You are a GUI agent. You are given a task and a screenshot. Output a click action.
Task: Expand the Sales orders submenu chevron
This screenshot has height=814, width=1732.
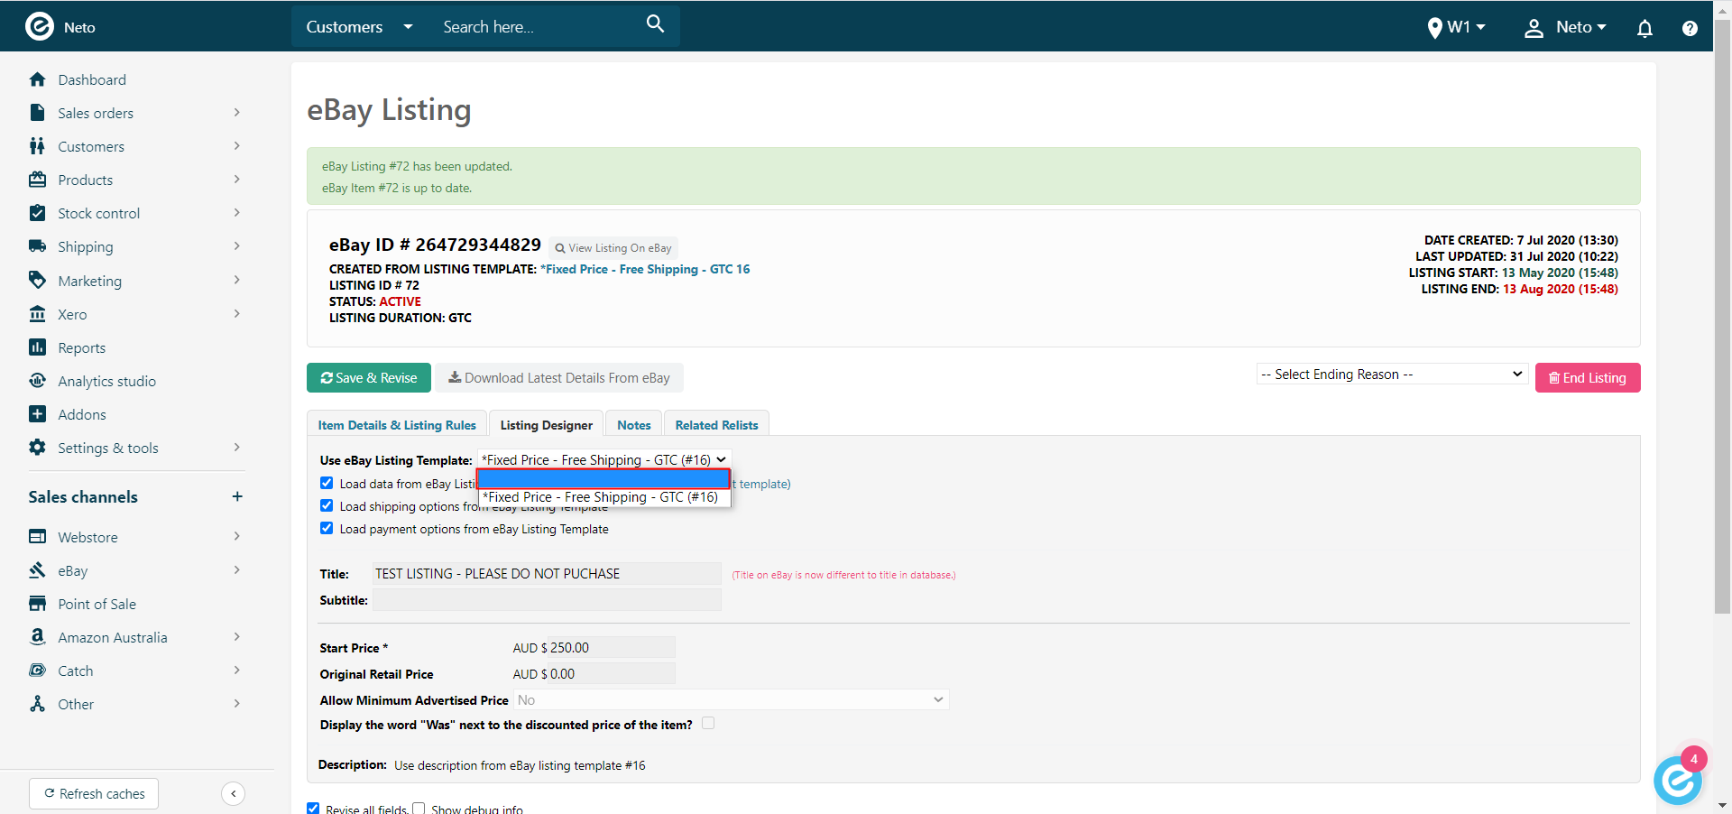237,113
